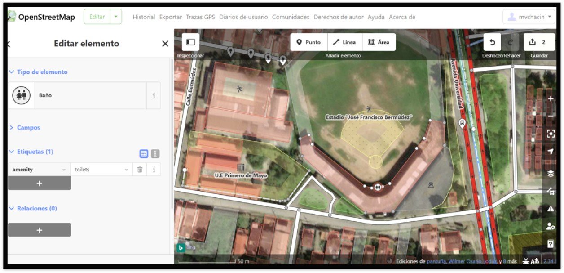The width and height of the screenshot is (564, 273).
Task: Click the bus stop icon on Avenida Universidad
Action: [462, 123]
